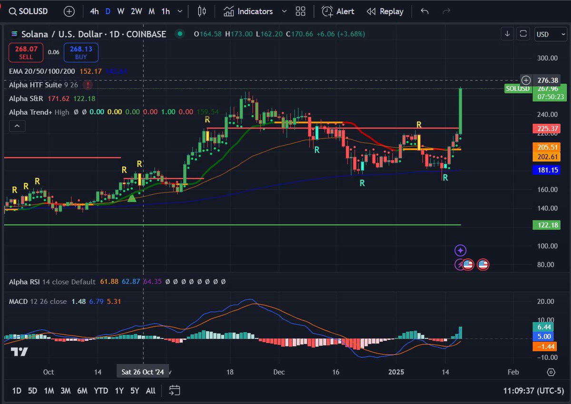Open the go-to-date calendar icon
This screenshot has width=571, height=404.
pos(175,391)
